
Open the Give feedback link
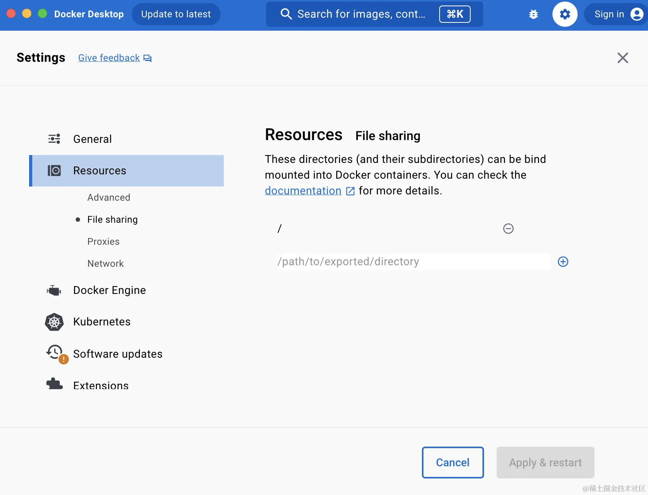pos(109,58)
